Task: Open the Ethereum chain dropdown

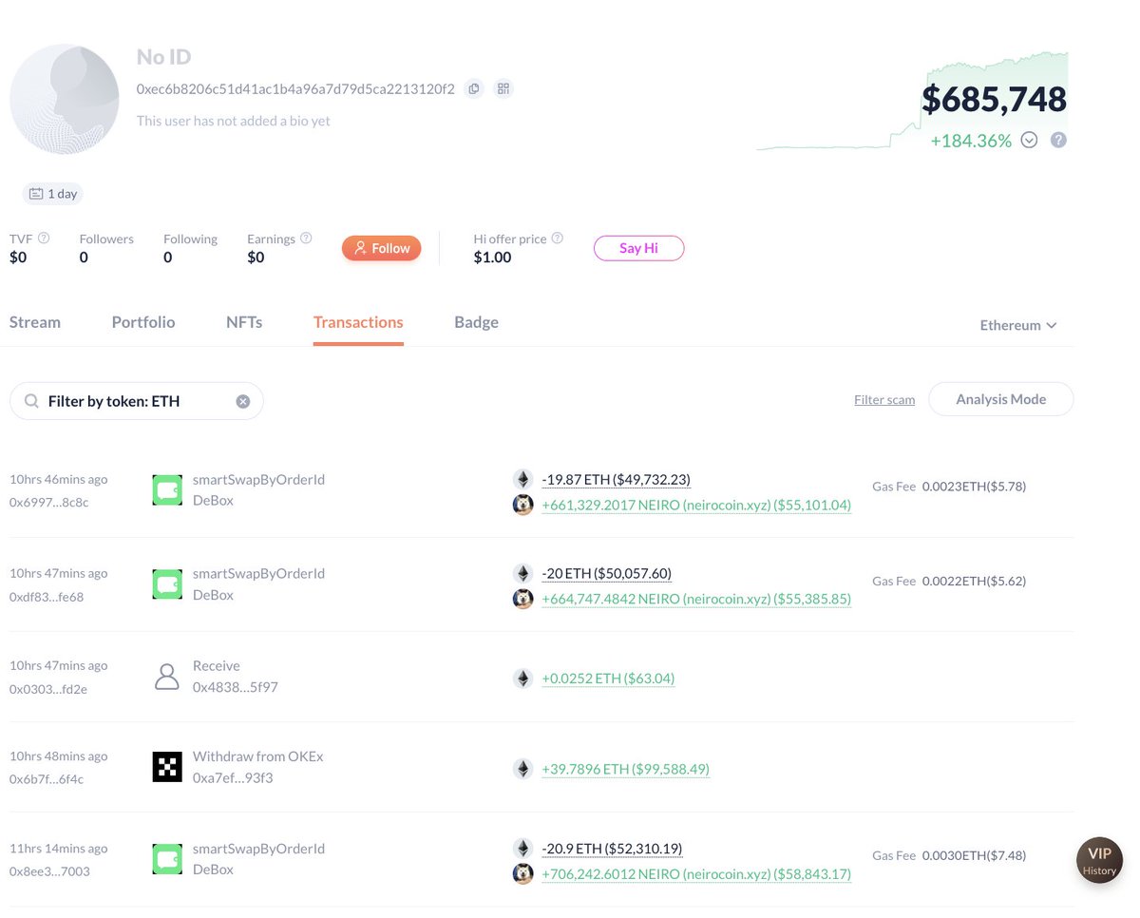Action: click(x=1018, y=325)
